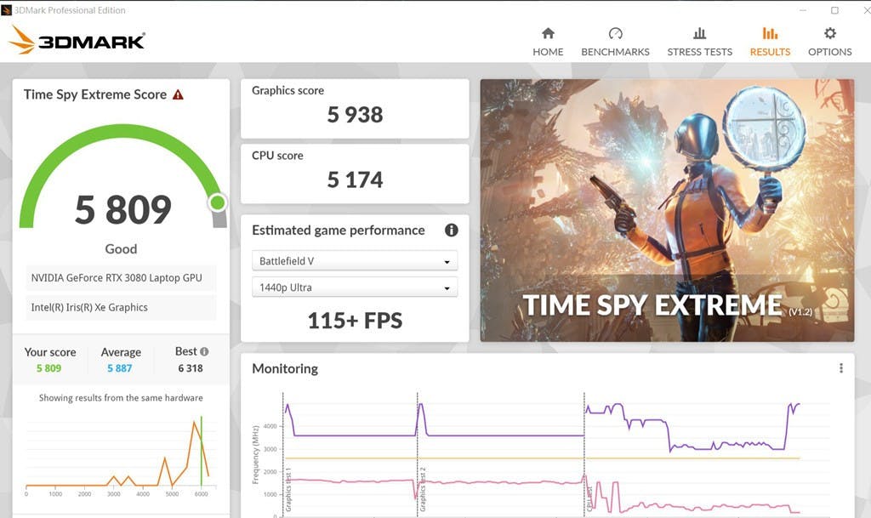Click the Monitoring panel heading
Image resolution: width=871 pixels, height=518 pixels.
click(285, 368)
